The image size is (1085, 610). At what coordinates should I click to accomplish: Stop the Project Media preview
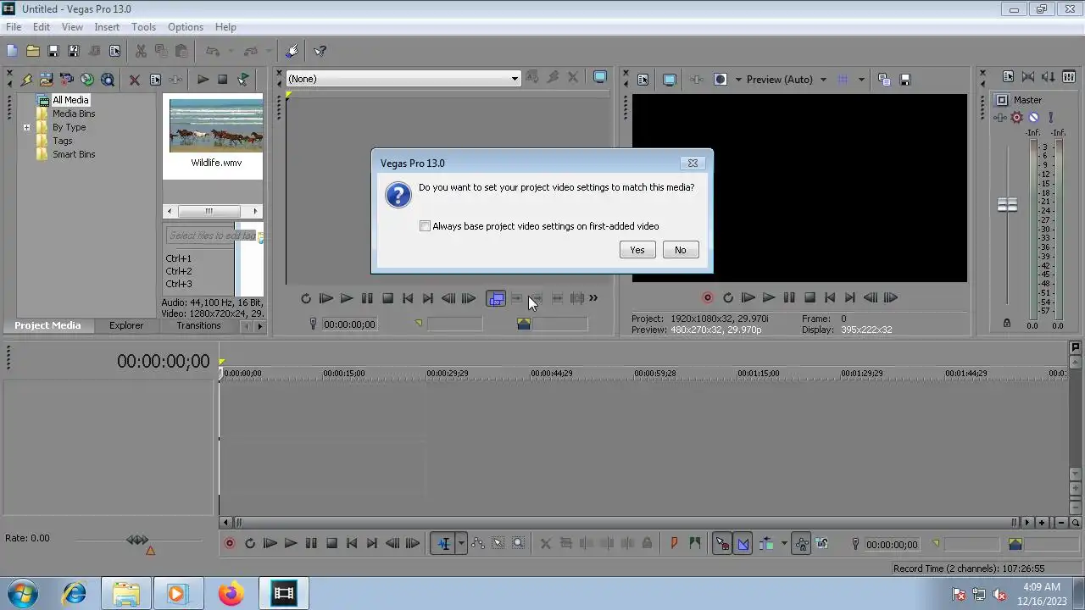coord(222,80)
